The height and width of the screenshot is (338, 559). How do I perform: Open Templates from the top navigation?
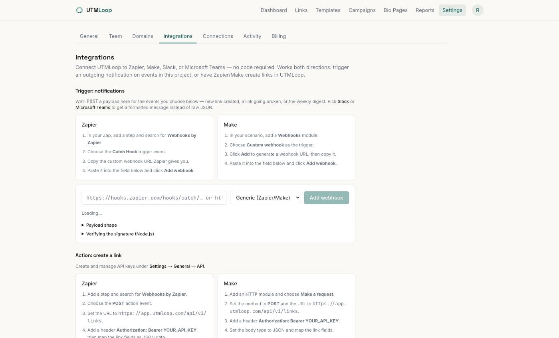click(328, 10)
